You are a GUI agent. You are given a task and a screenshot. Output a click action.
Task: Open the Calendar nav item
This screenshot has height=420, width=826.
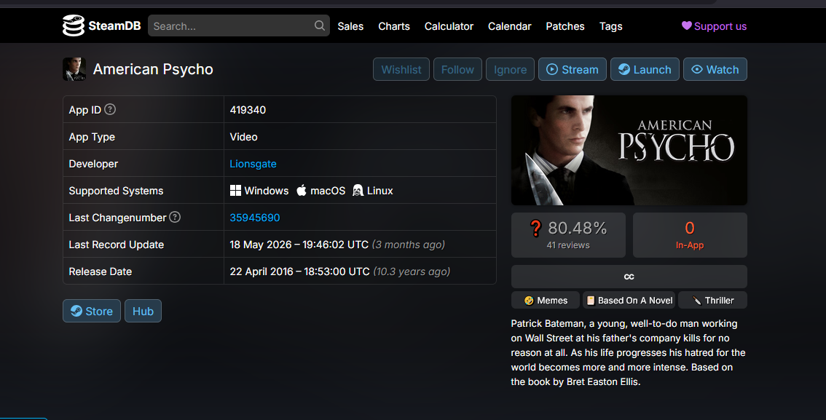[x=509, y=26]
